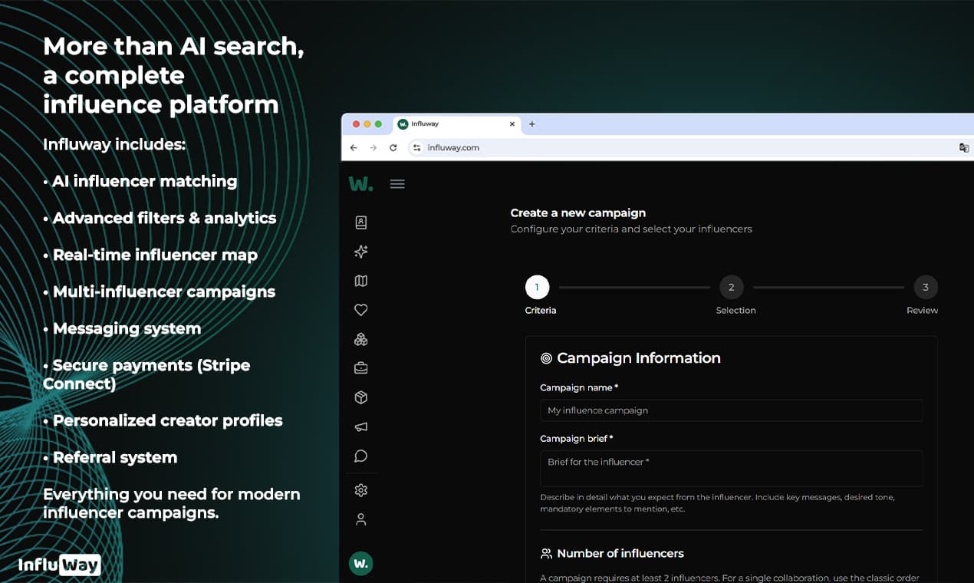Click the Campaign brief label
The width and height of the screenshot is (974, 583).
pos(577,439)
